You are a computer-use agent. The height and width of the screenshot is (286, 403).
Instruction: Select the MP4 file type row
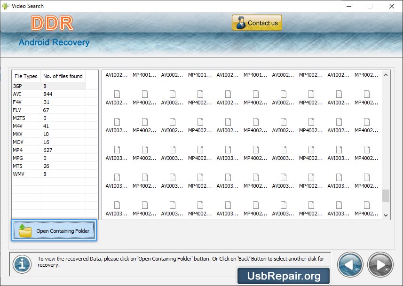(x=49, y=150)
